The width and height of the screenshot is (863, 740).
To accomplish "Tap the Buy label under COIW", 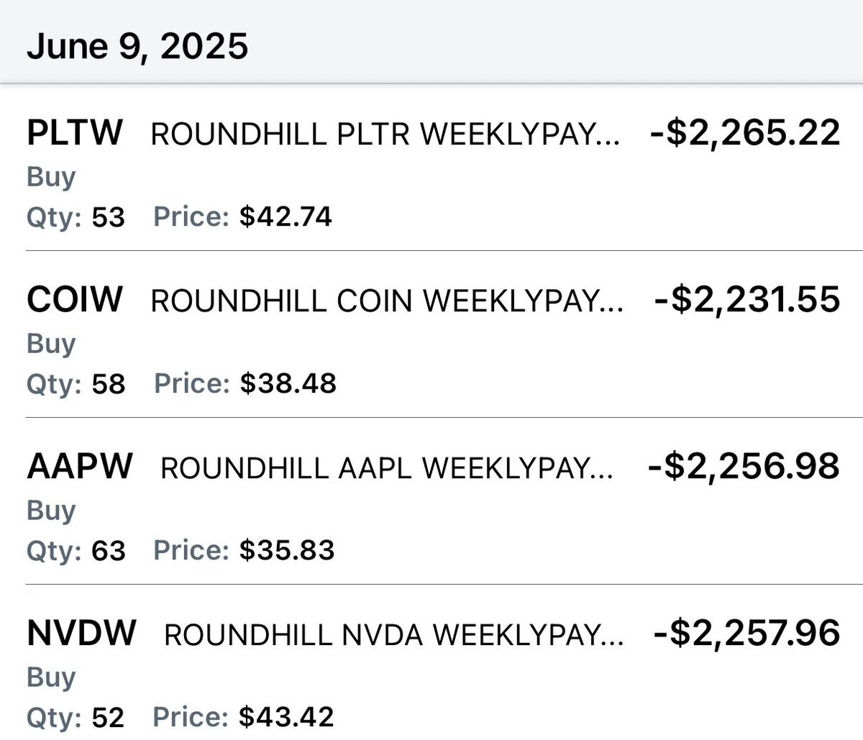I will [51, 344].
